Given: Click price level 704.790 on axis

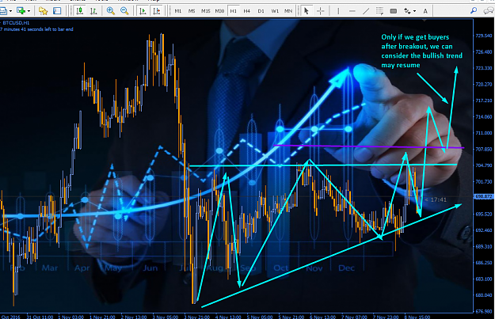Looking at the screenshot, I should pyautogui.click(x=484, y=165).
